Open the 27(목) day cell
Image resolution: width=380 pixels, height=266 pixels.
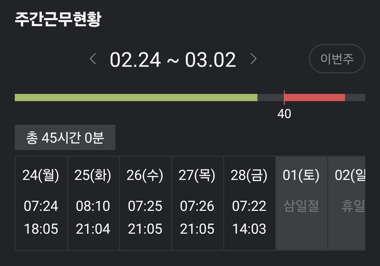[x=197, y=203]
